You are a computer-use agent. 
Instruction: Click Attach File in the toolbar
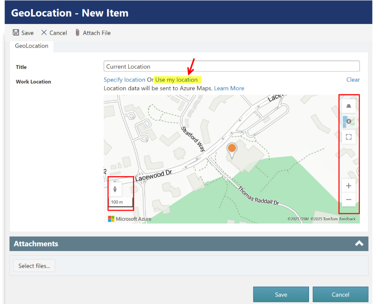93,33
